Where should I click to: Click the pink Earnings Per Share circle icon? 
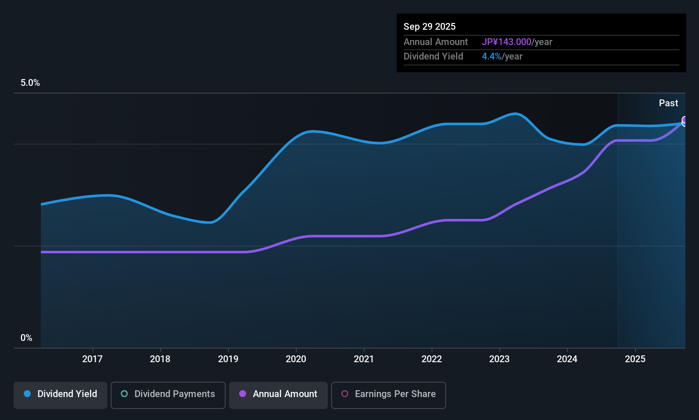coord(345,394)
